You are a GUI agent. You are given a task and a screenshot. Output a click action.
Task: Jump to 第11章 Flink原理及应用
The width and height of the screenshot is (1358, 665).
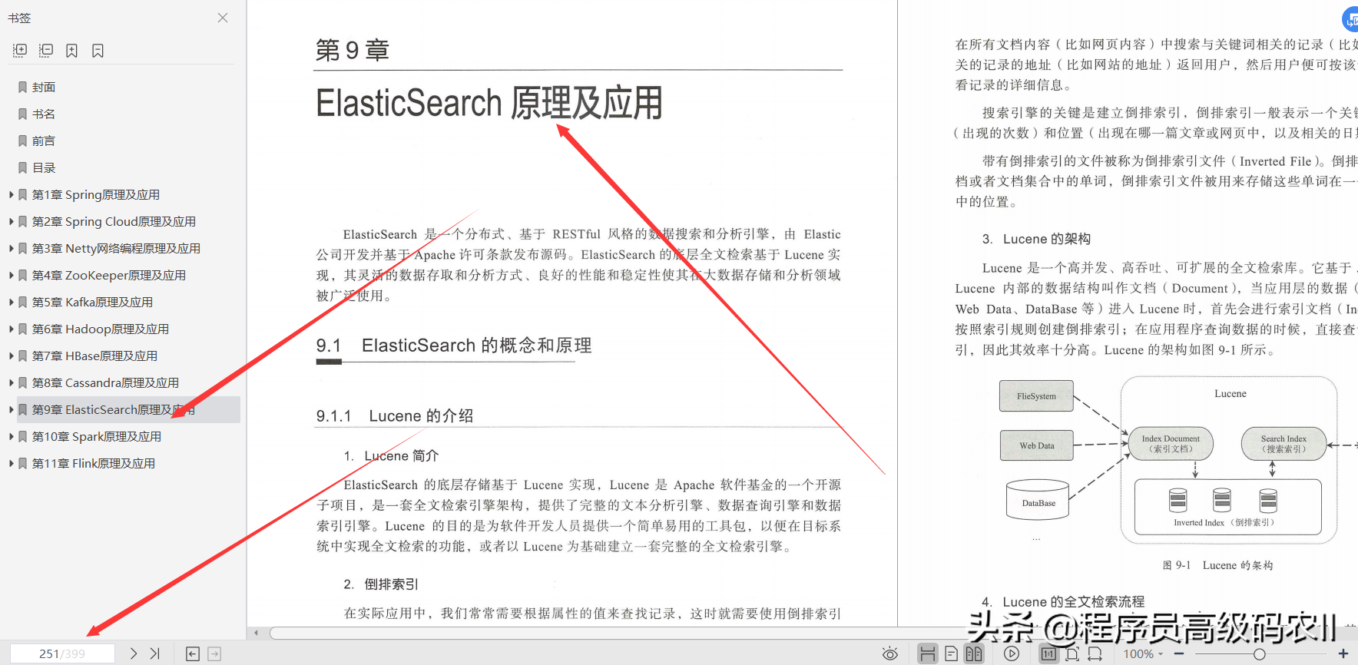tap(94, 464)
